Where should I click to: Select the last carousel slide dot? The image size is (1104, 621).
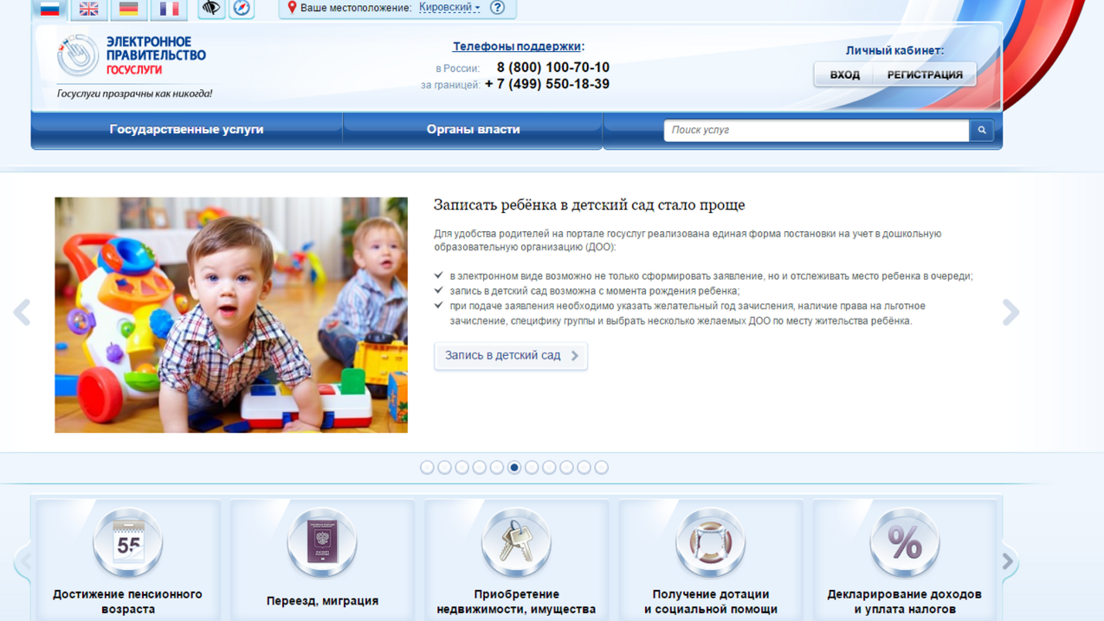pyautogui.click(x=602, y=468)
